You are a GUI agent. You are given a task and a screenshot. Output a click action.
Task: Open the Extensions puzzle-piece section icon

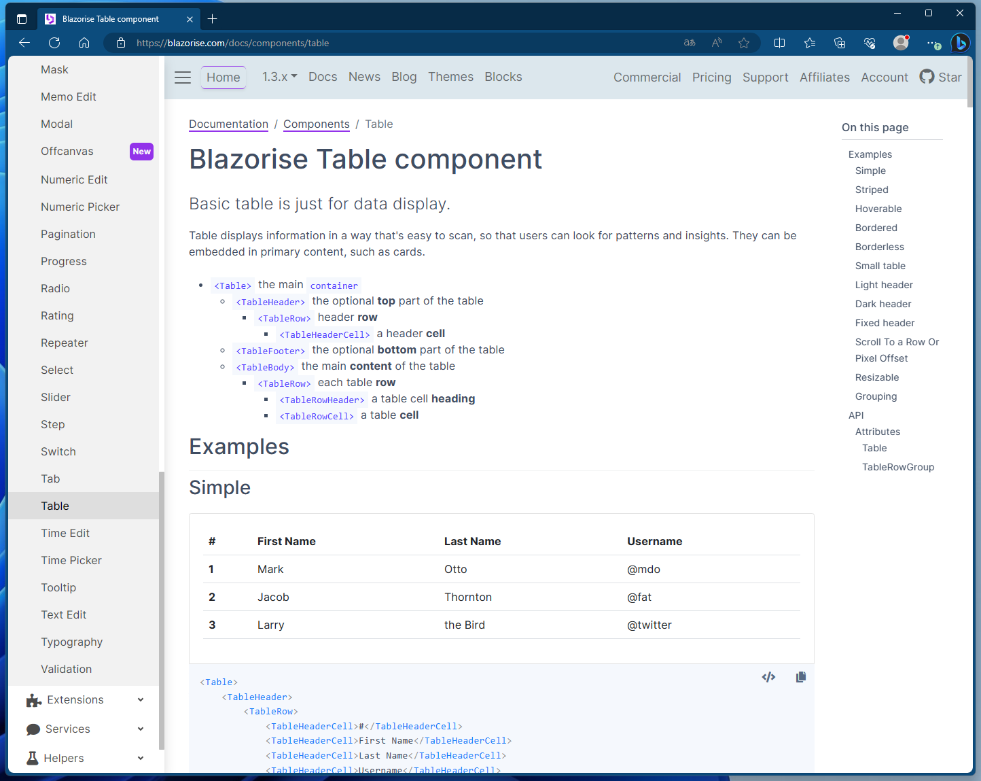33,699
